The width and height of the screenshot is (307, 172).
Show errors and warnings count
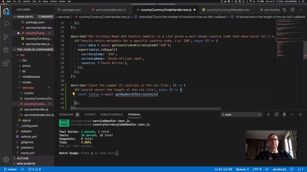[35, 169]
